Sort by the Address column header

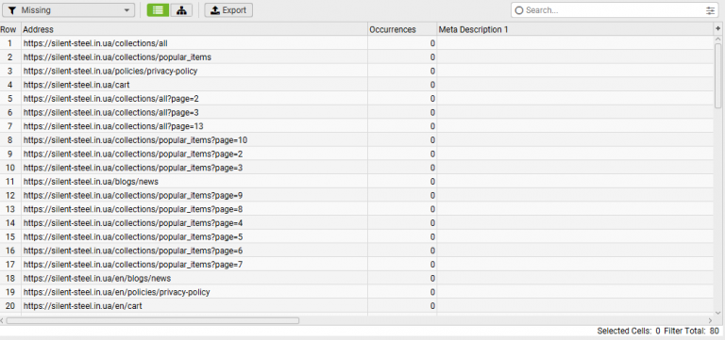194,29
